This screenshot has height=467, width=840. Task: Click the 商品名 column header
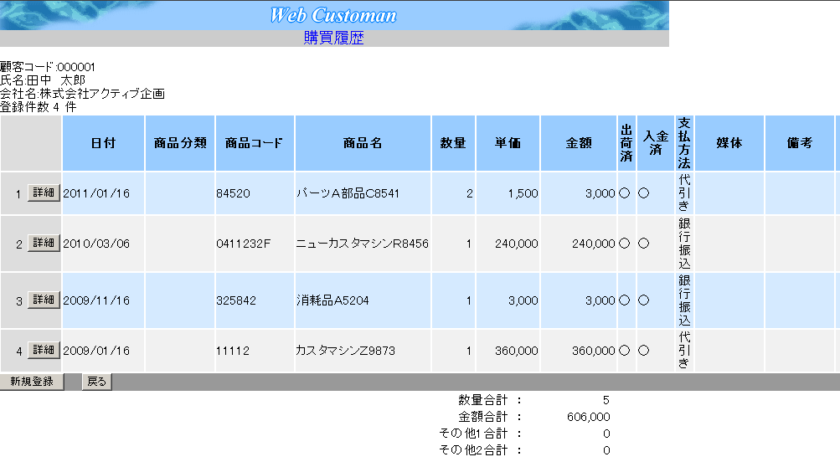point(363,143)
